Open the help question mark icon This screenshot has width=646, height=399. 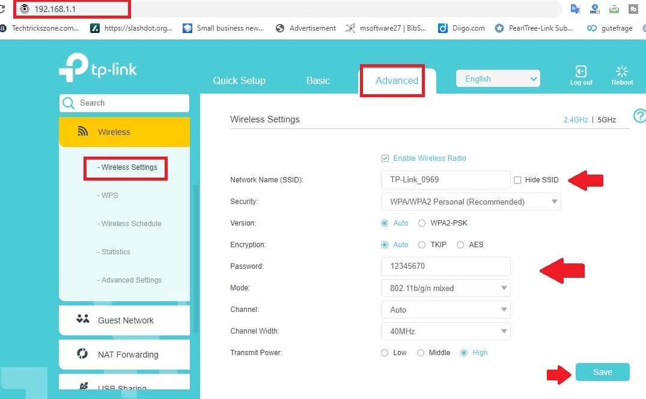click(639, 116)
